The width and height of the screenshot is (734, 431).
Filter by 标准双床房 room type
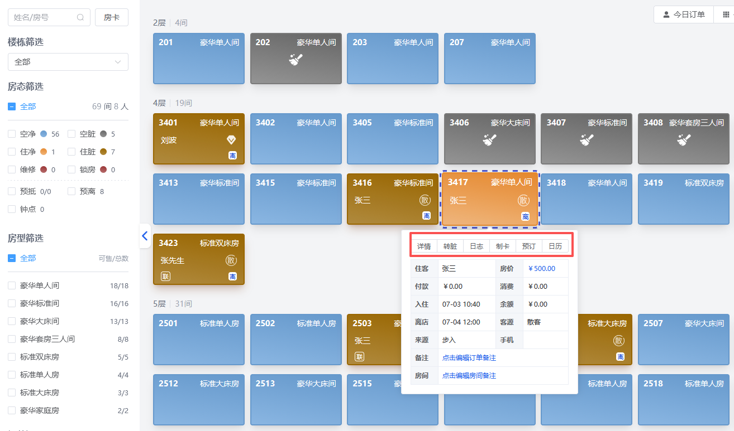(x=12, y=357)
